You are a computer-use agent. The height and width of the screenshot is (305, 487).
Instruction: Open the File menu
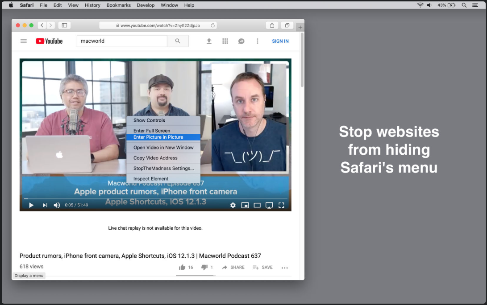43,5
